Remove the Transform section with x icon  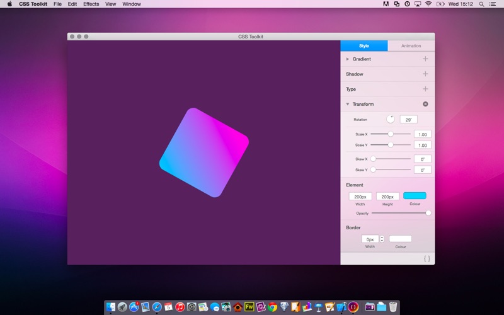pyautogui.click(x=425, y=104)
